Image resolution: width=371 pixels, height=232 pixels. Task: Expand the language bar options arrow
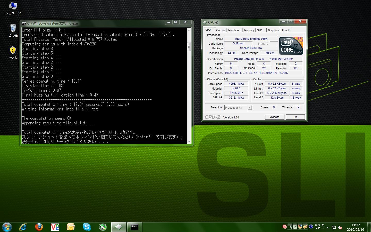323,228
